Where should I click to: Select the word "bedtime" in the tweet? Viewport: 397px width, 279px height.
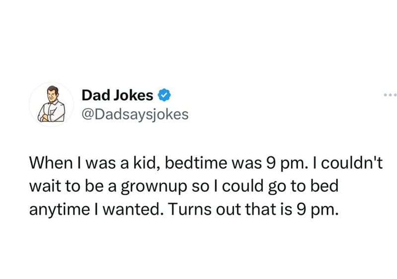coord(196,163)
